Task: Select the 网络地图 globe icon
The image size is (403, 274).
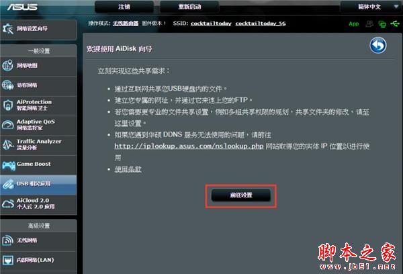Action: click(7, 65)
